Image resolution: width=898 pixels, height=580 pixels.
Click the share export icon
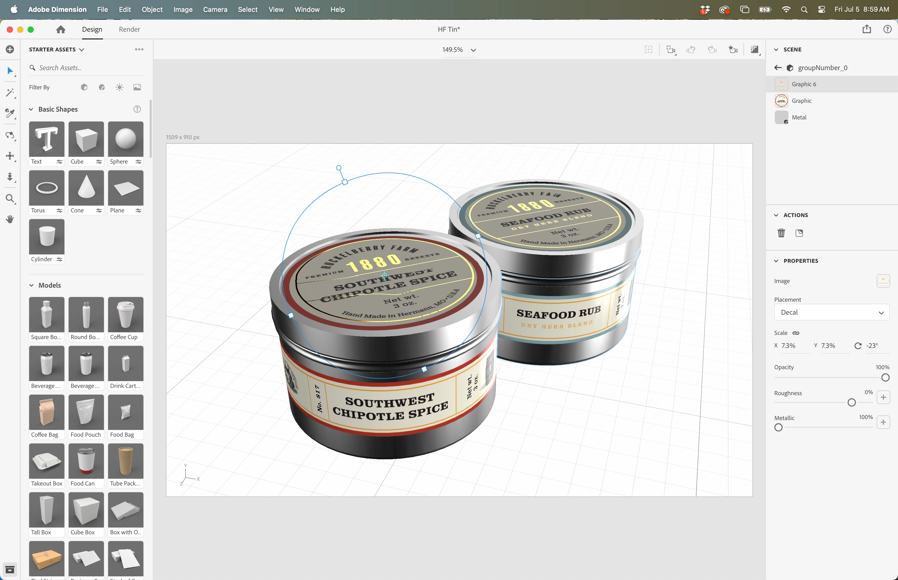867,29
